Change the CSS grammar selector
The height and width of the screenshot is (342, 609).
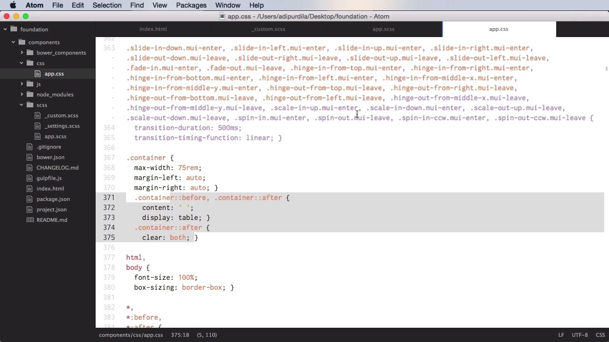pyautogui.click(x=600, y=335)
